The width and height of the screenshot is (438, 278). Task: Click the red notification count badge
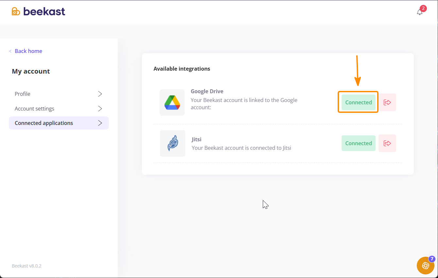(423, 8)
